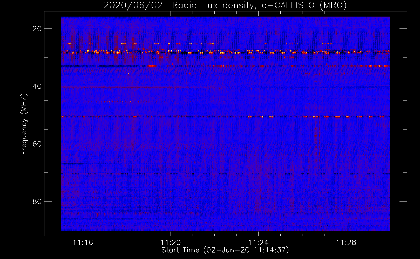Click the '11:24' time tick label

click(x=258, y=243)
